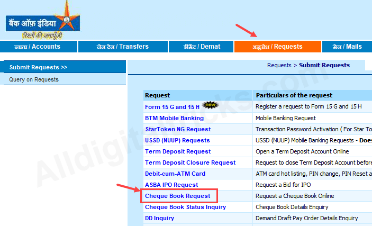372x226 pixels.
Task: Open the USSD (NUUP) Requests link
Action: point(177,141)
